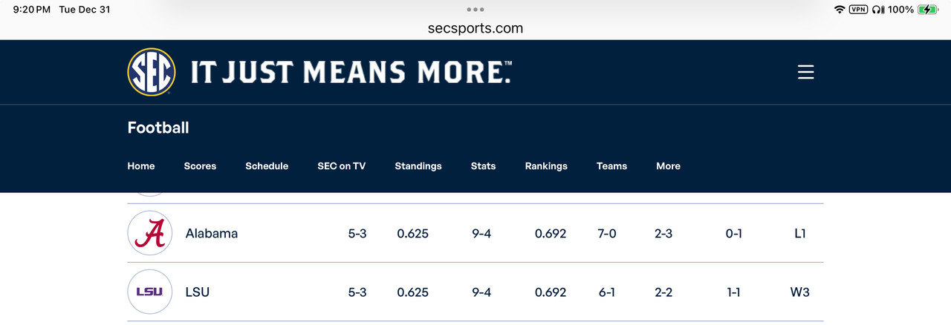This screenshot has width=951, height=325.
Task: Open the Stats section
Action: click(483, 166)
